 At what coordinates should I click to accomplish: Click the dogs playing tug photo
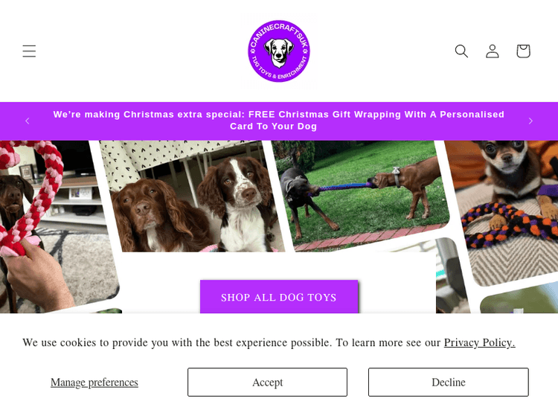coord(361,194)
